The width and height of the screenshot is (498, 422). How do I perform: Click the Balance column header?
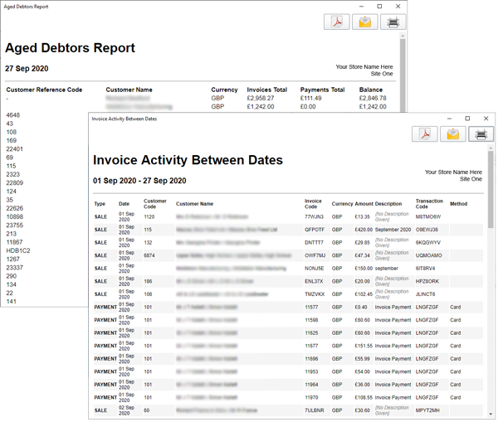click(371, 90)
